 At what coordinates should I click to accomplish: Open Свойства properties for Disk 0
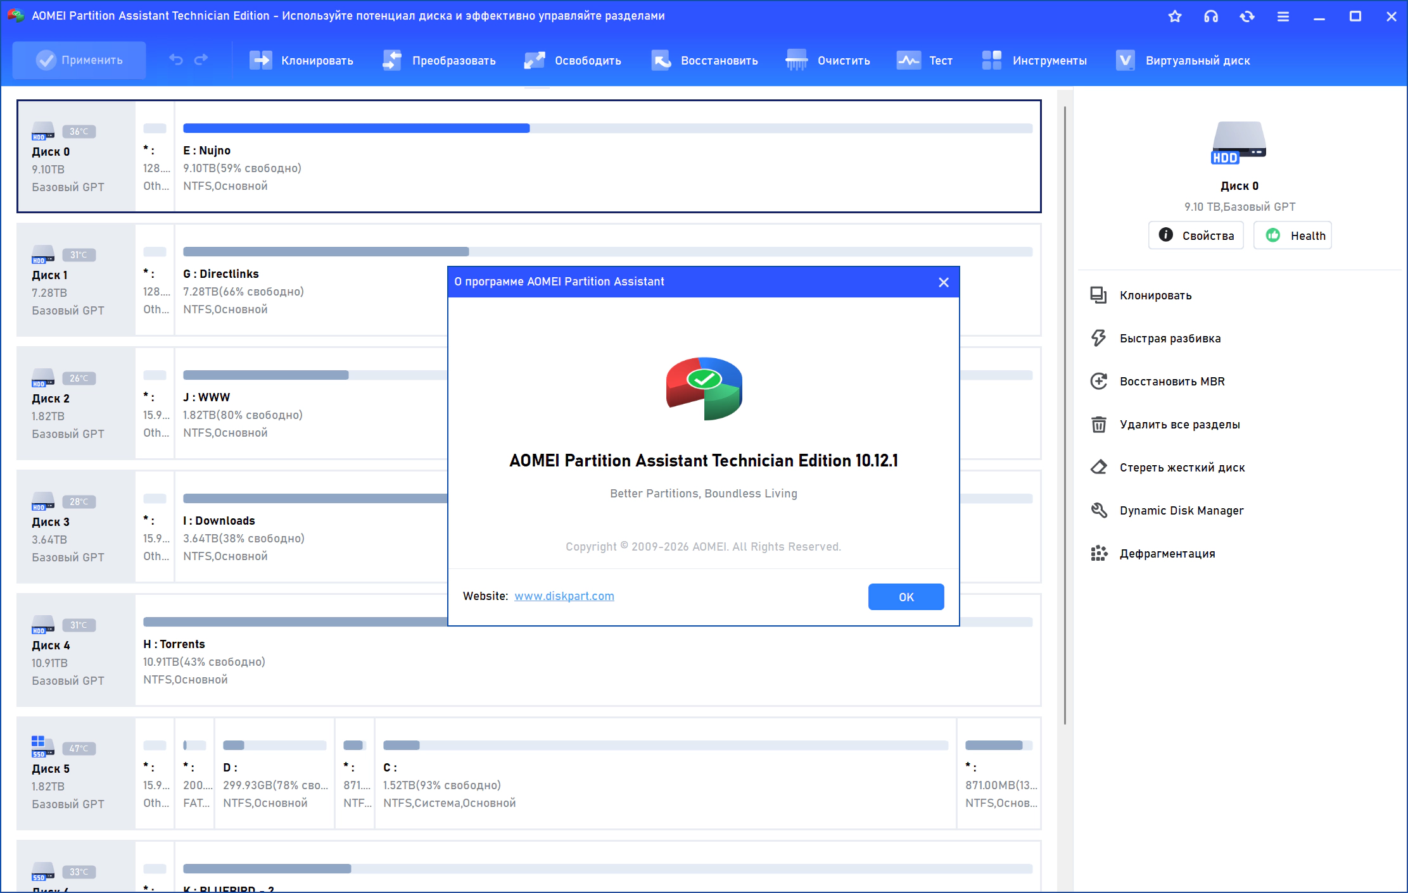[x=1196, y=235]
